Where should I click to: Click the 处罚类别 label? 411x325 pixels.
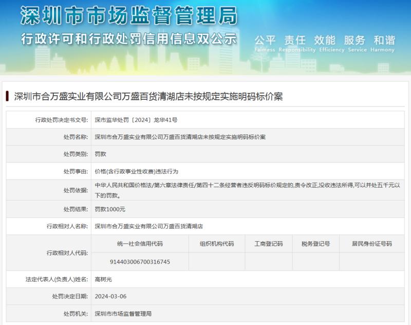(76, 154)
